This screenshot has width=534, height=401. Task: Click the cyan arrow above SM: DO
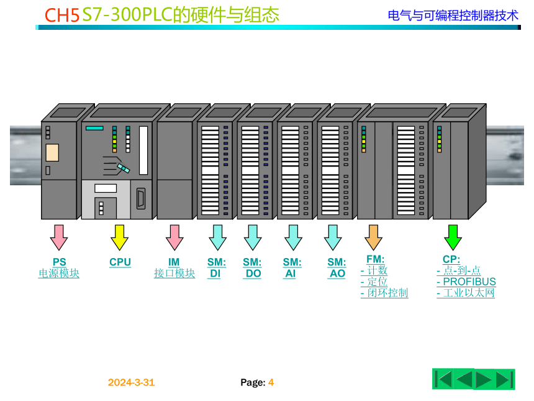(x=253, y=237)
